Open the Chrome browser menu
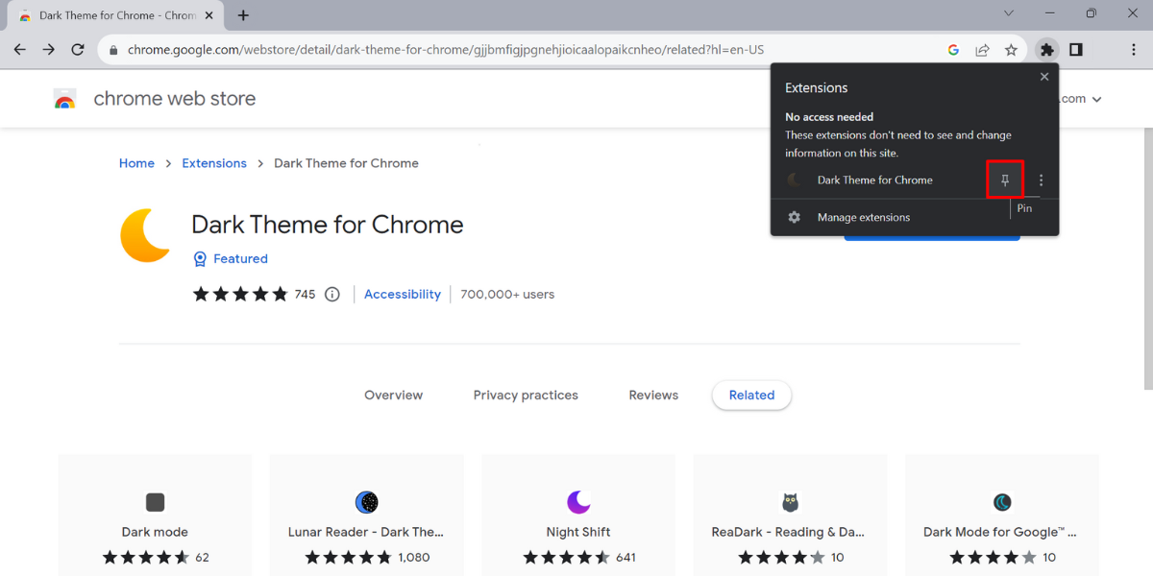1153x576 pixels. (1133, 49)
